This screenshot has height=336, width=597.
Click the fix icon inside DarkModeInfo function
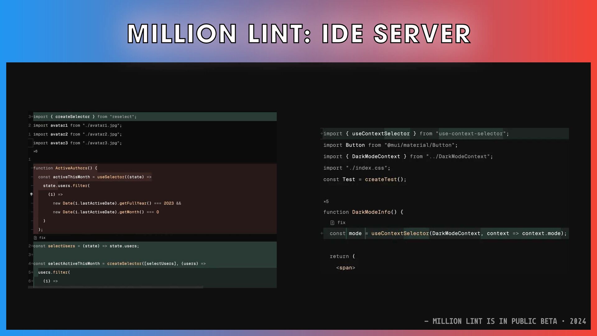332,223
